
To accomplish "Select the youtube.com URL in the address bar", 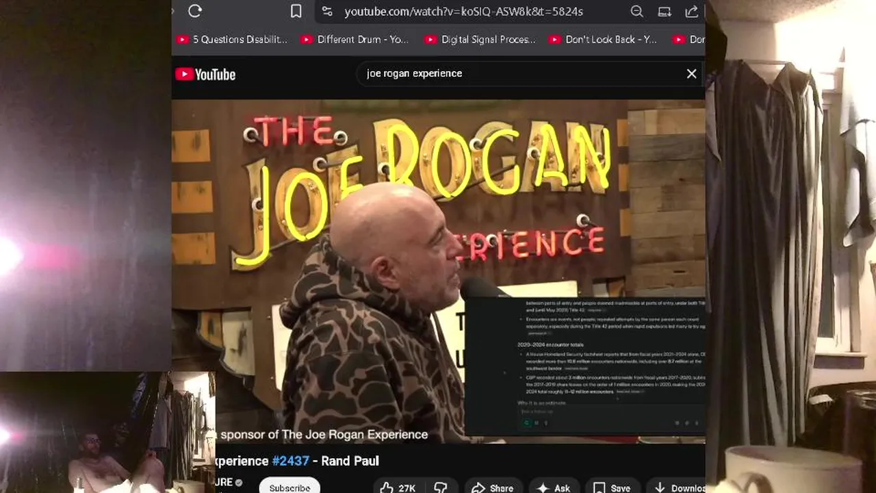I will tap(463, 12).
